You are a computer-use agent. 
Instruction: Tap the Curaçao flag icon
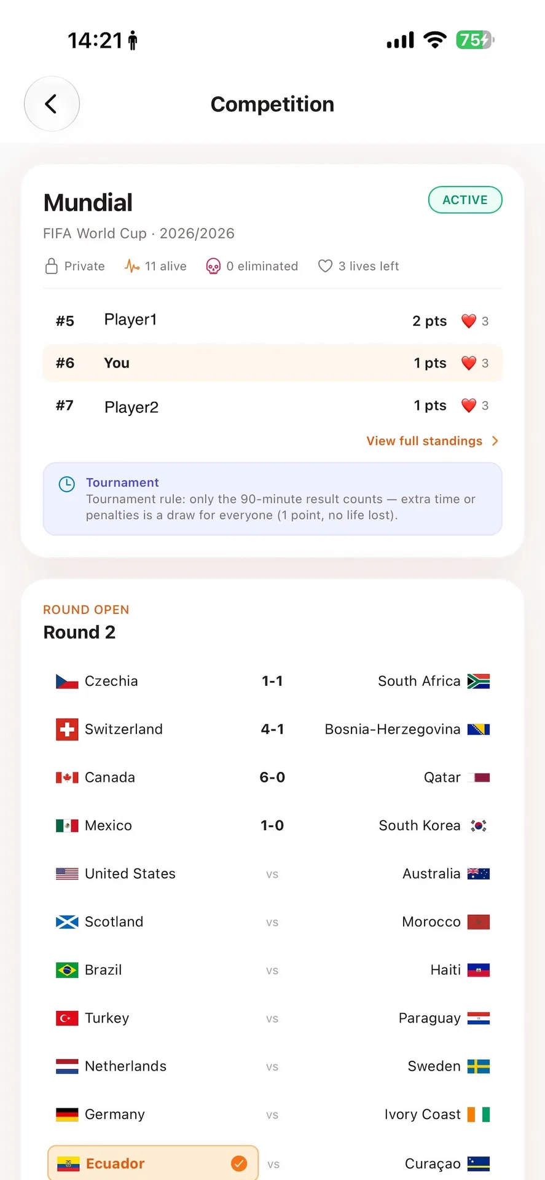click(479, 1164)
